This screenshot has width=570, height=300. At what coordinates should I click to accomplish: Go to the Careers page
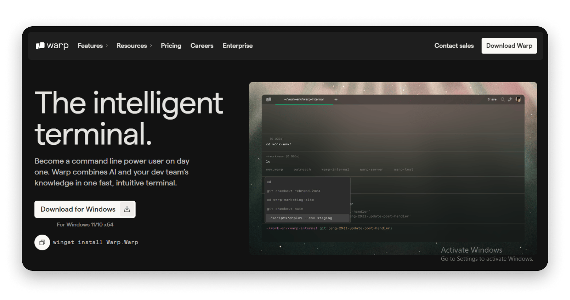click(x=202, y=46)
